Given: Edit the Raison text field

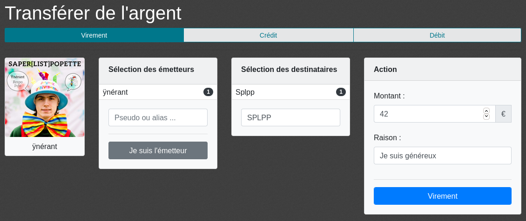Looking at the screenshot, I should pos(442,156).
